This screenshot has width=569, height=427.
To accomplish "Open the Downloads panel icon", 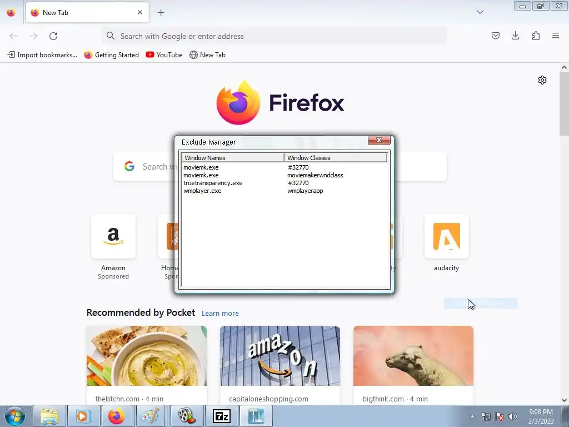I will (515, 36).
